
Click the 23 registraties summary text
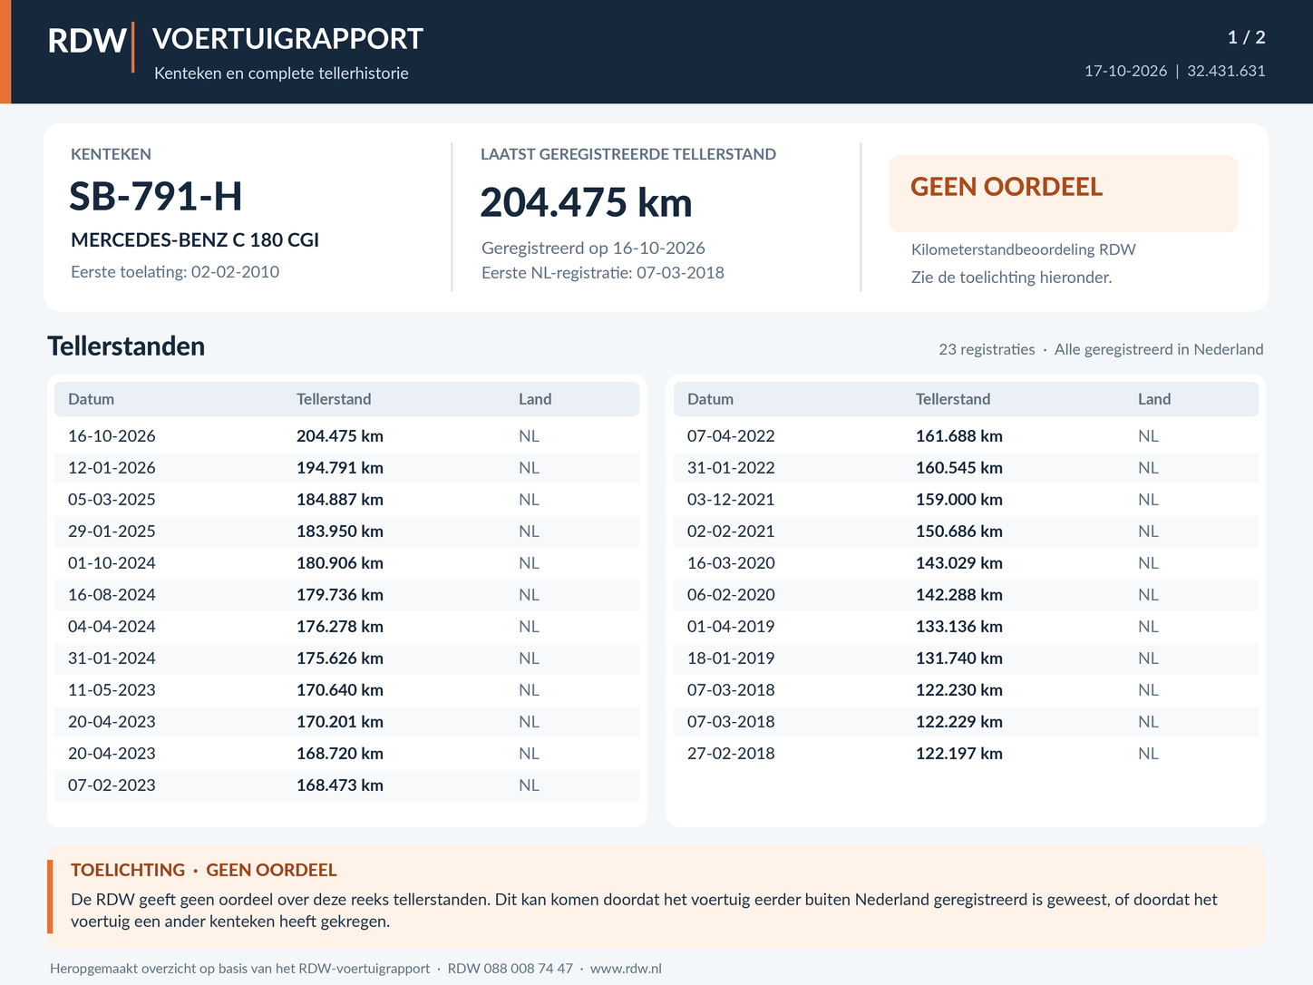pos(987,349)
